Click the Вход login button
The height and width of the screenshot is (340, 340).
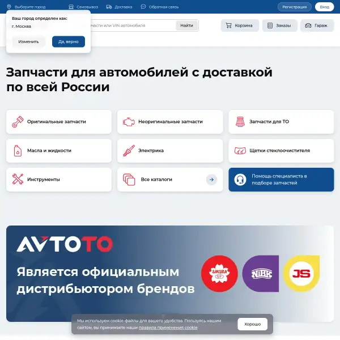(x=324, y=7)
